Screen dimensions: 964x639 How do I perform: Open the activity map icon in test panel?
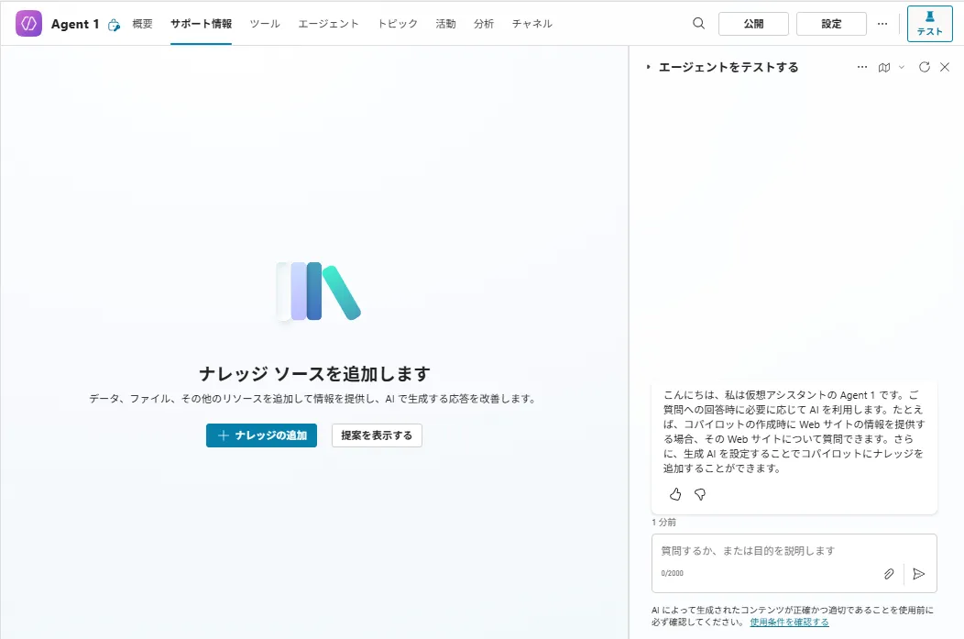883,67
